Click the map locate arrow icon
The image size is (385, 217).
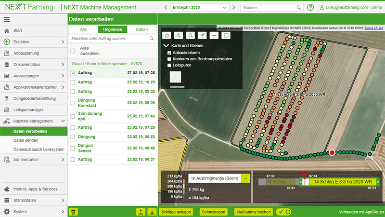click(x=202, y=35)
